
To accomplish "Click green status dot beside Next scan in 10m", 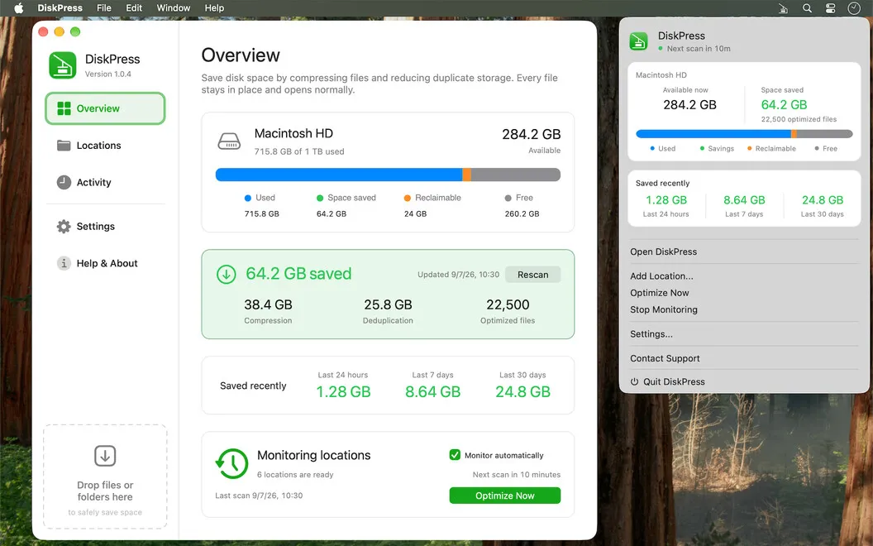I will (661, 49).
